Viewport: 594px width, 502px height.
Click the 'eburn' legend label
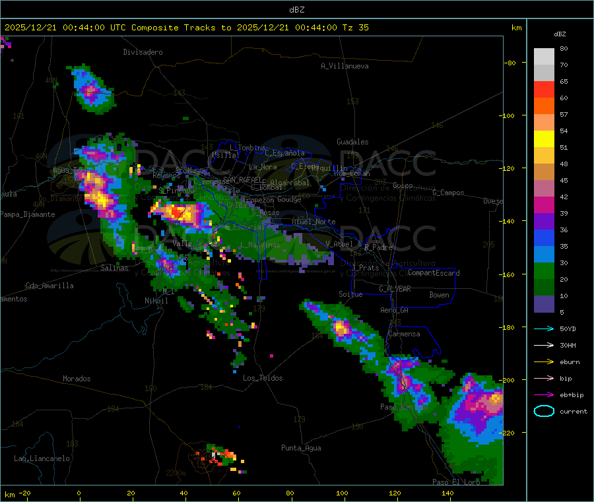(570, 362)
